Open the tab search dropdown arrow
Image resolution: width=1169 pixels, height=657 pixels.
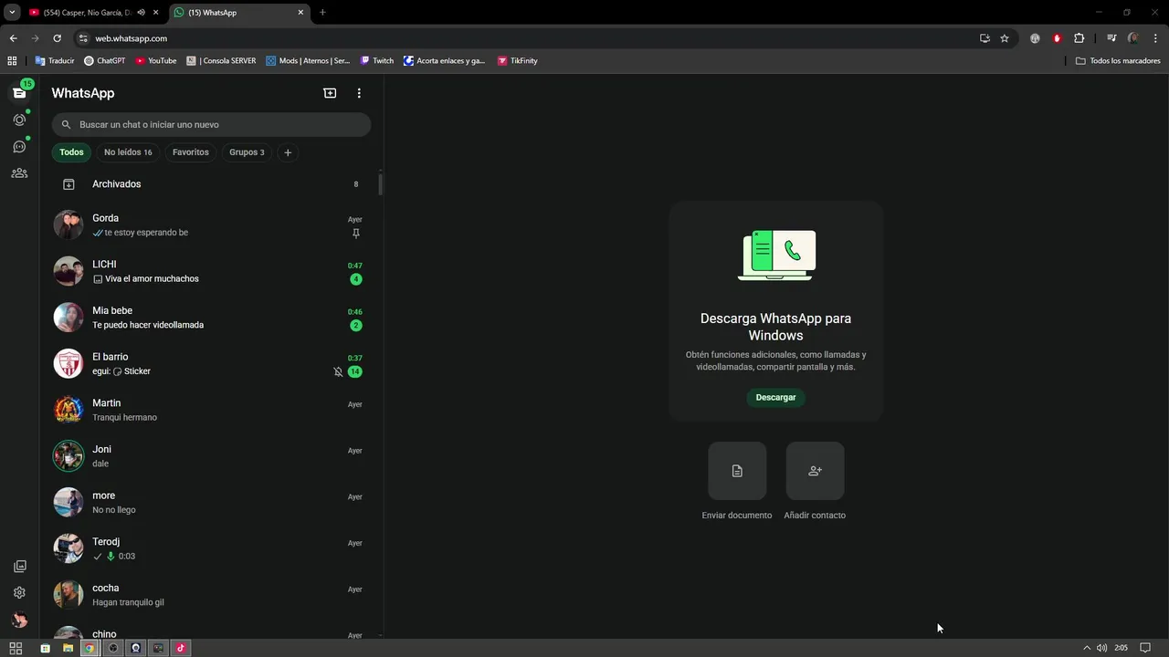pos(12,13)
